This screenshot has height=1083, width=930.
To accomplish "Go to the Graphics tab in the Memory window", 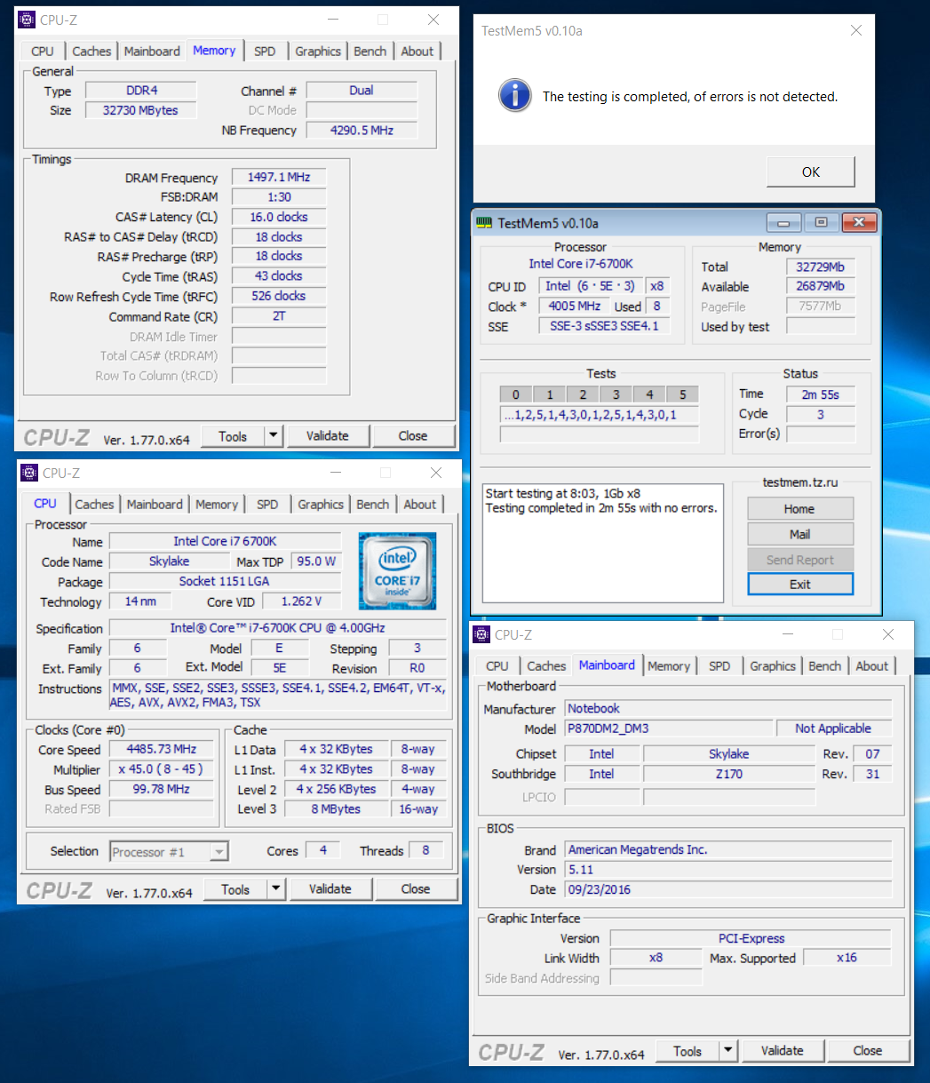I will click(318, 52).
